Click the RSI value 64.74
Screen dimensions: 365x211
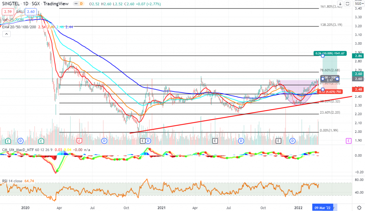(x=29, y=181)
